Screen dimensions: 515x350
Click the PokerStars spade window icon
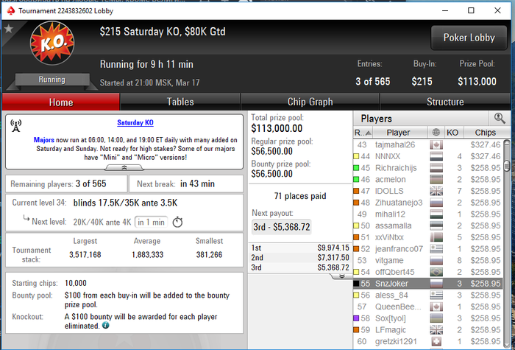pyautogui.click(x=11, y=10)
